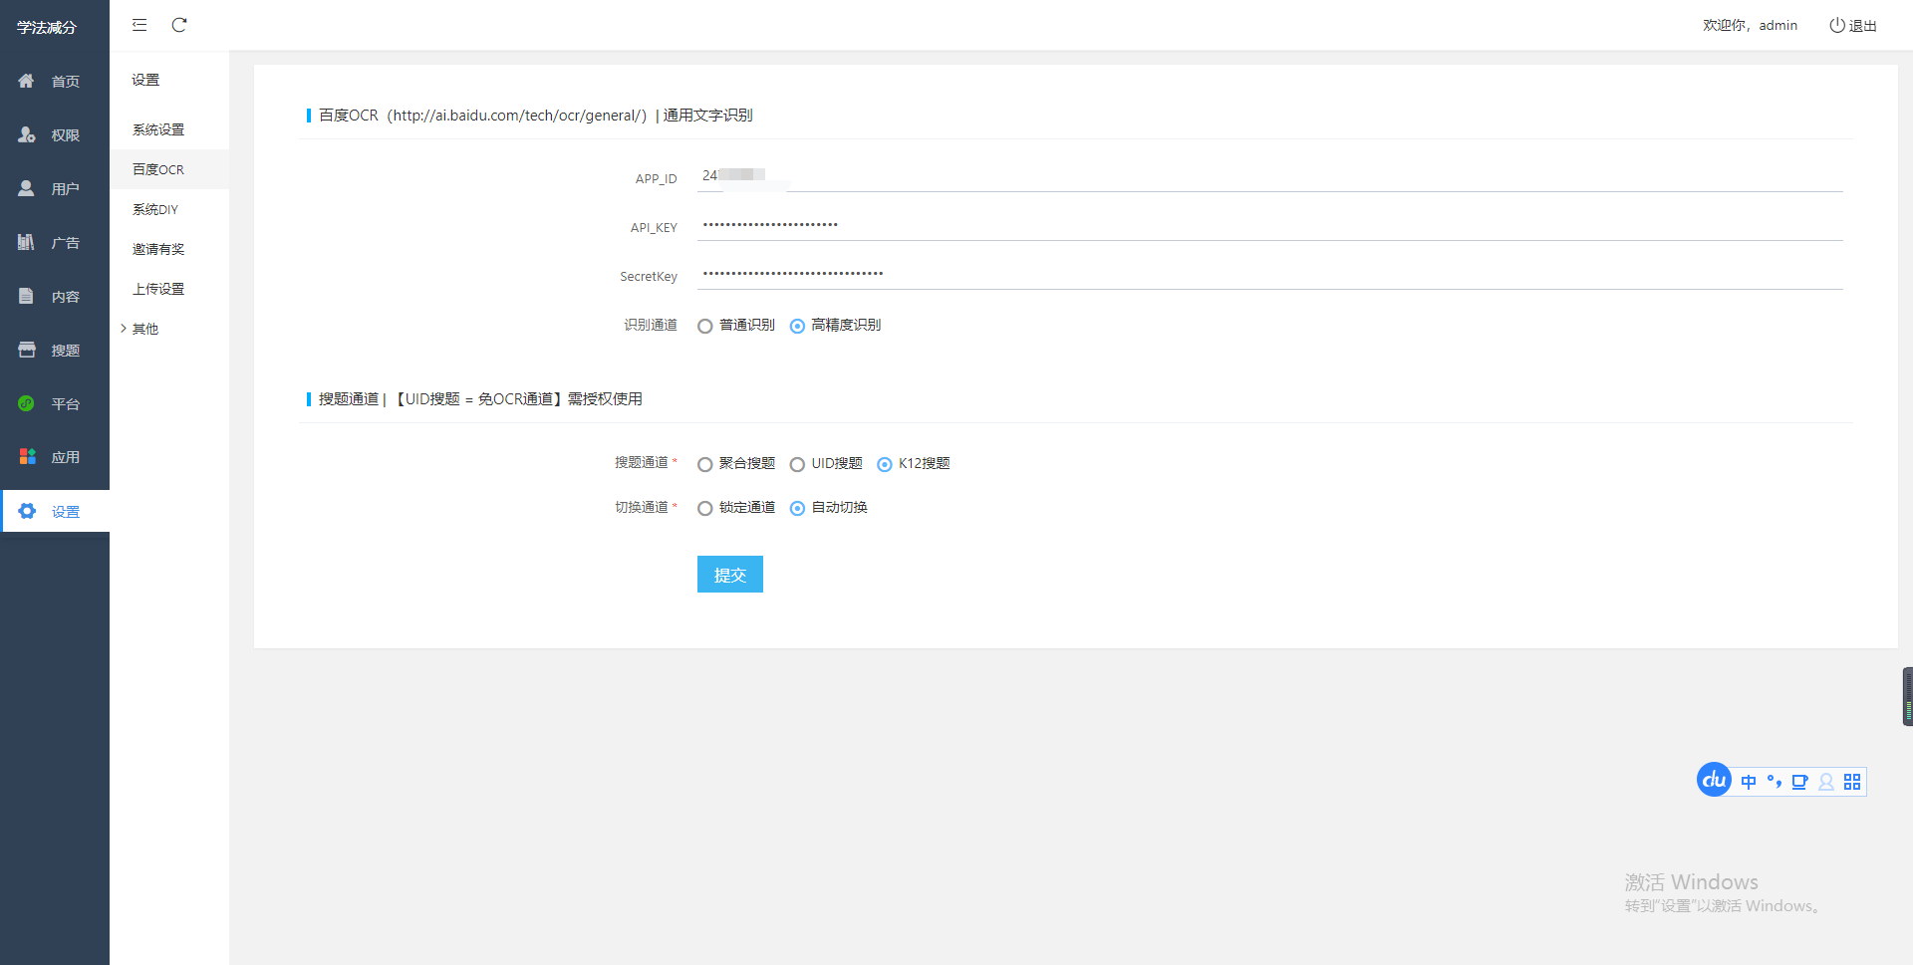Screen dimensions: 1913x965
Task: Open 上传设置 in the settings submenu
Action: (x=158, y=289)
